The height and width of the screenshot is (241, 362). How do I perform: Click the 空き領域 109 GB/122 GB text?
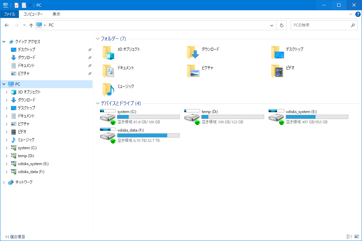(222, 122)
